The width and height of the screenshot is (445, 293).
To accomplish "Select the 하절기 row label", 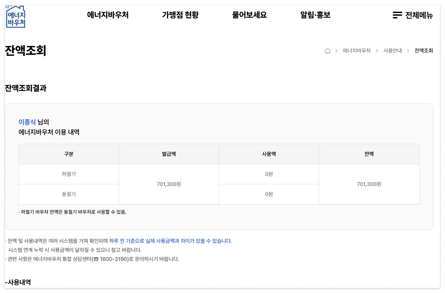I will click(69, 174).
